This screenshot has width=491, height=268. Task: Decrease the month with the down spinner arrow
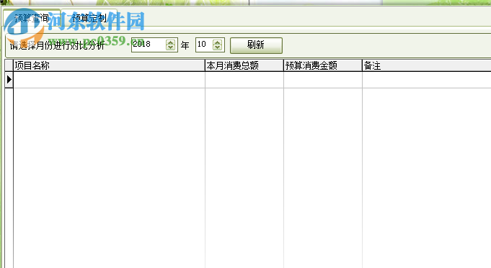[217, 47]
